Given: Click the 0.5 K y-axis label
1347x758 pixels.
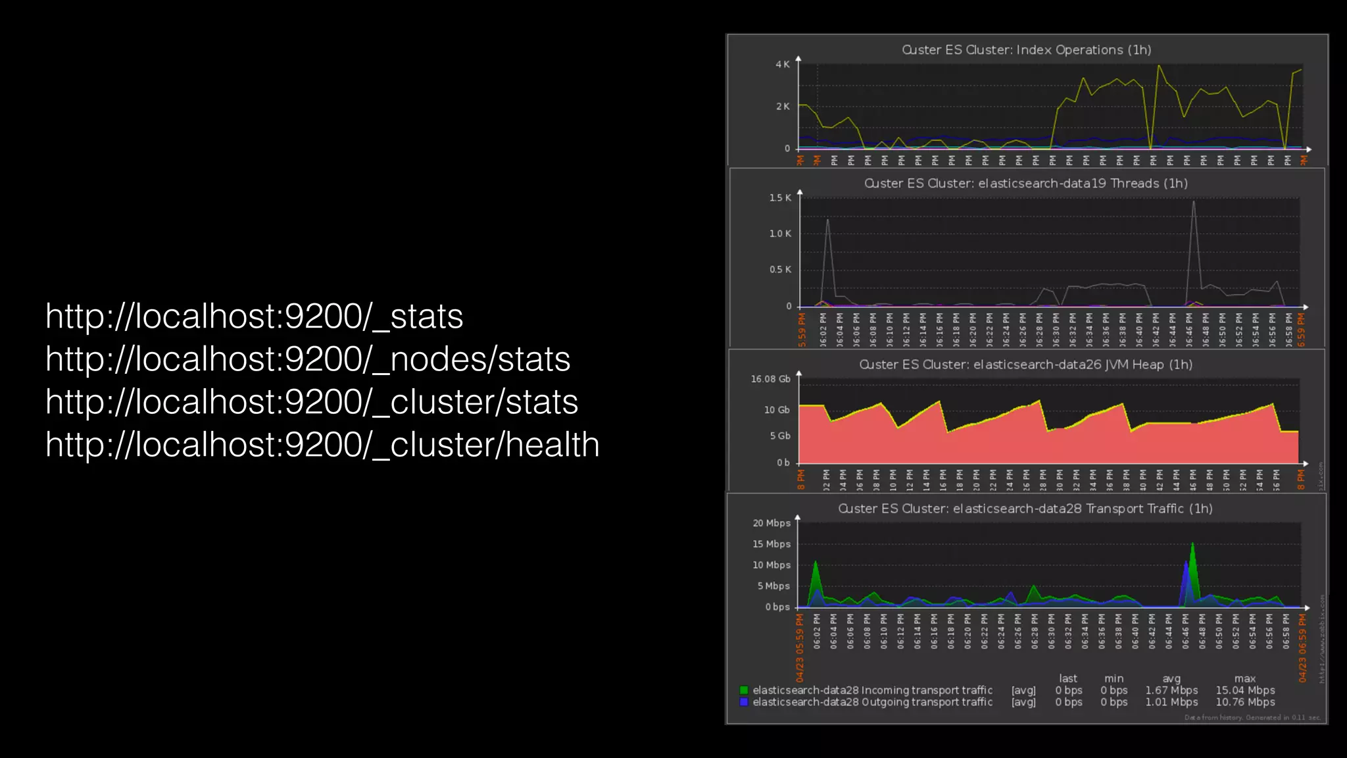Looking at the screenshot, I should (x=781, y=270).
